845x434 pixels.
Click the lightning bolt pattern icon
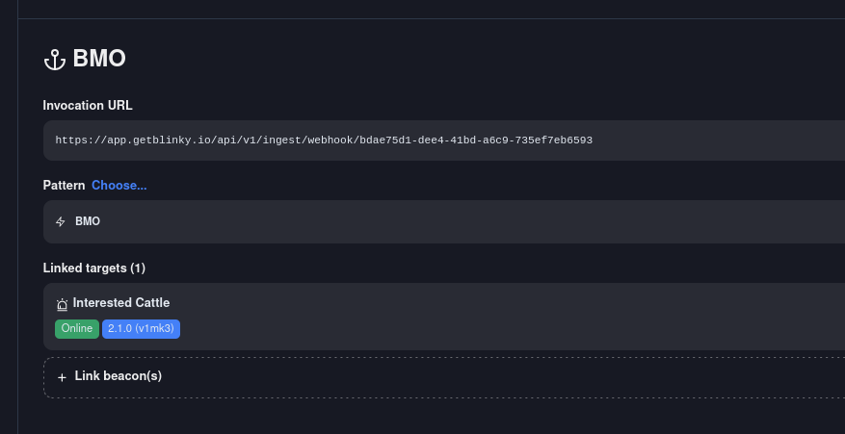pyautogui.click(x=61, y=222)
